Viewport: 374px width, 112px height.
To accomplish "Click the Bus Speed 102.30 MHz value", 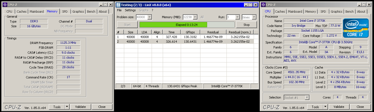I will 297,82.
